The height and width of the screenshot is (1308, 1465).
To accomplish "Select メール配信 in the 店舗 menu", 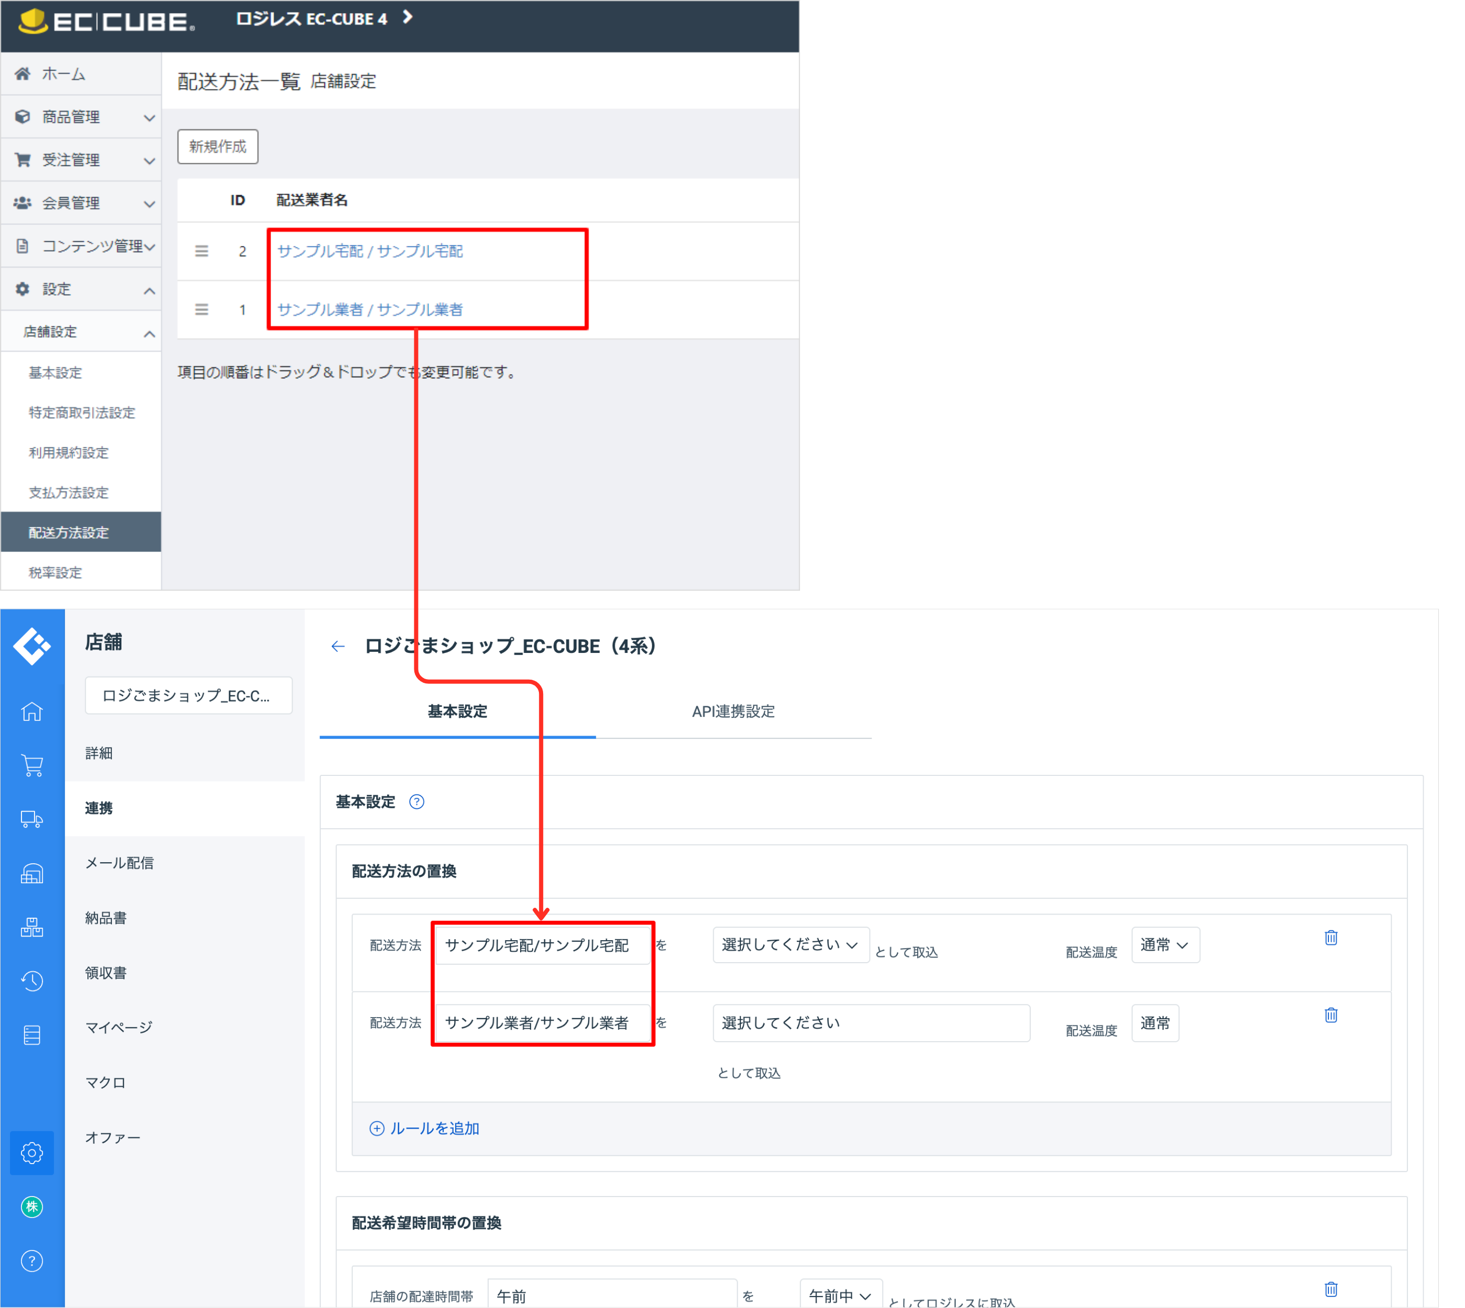I will (119, 863).
